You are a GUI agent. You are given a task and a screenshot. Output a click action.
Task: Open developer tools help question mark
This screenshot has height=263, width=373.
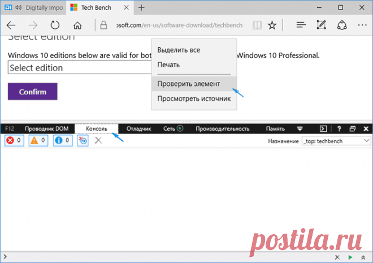(x=339, y=129)
